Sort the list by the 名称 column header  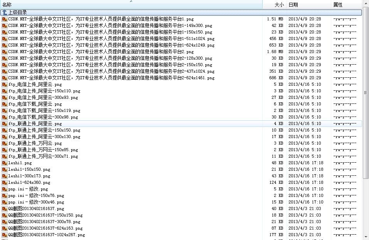131,5
